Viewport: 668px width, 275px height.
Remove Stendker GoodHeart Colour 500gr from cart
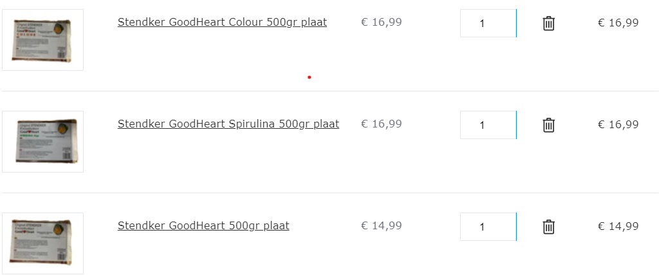click(548, 24)
